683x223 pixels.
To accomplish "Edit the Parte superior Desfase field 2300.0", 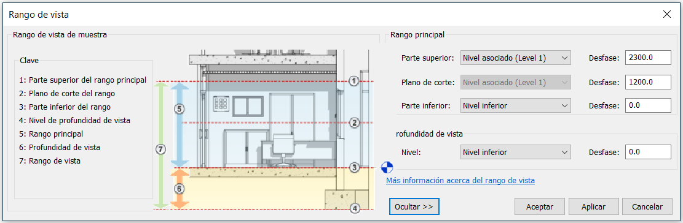I will point(648,58).
